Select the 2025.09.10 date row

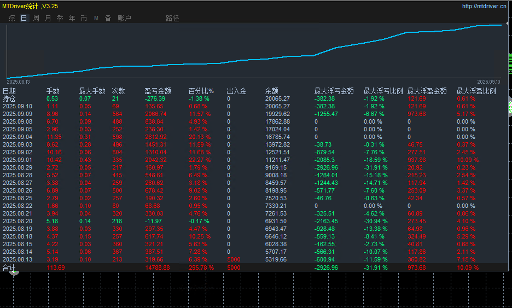[x=18, y=107]
